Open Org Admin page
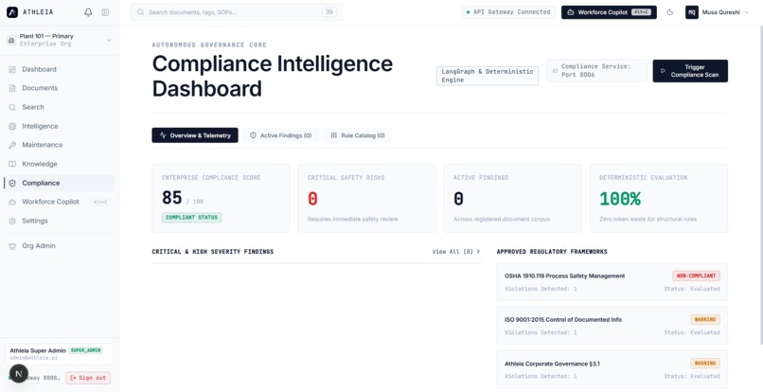Screen dimensions: 763x392 tap(60, 246)
